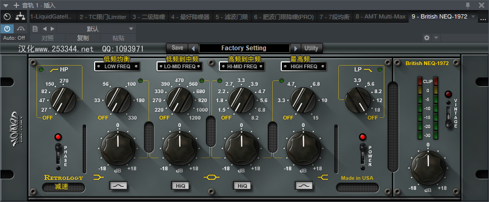Toggle low band shelf/bell shape button
489x202 pixels.
pyautogui.click(x=118, y=186)
